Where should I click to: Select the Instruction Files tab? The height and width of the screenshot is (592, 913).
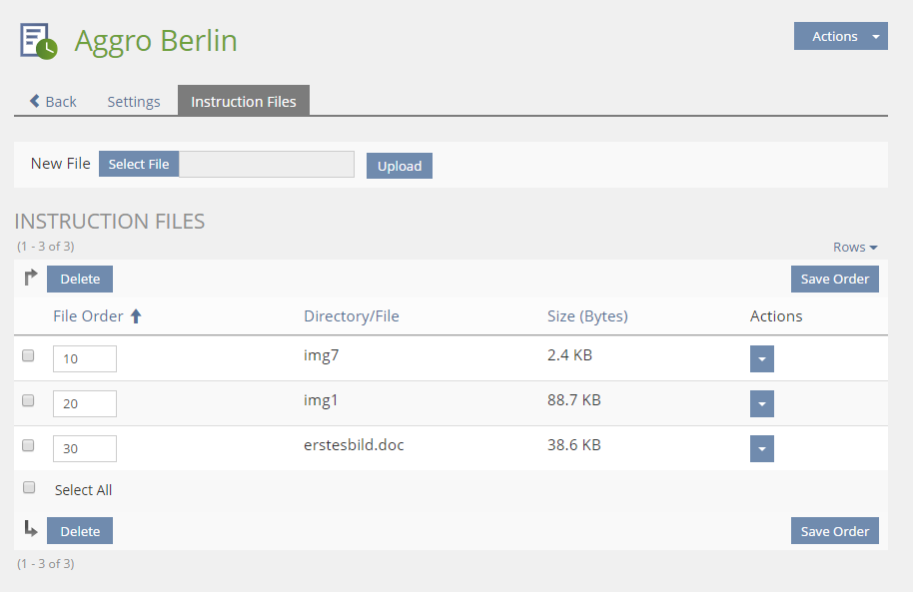(244, 101)
